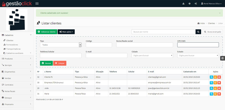Expand the Serviços sidebar menu

pos(17,65)
